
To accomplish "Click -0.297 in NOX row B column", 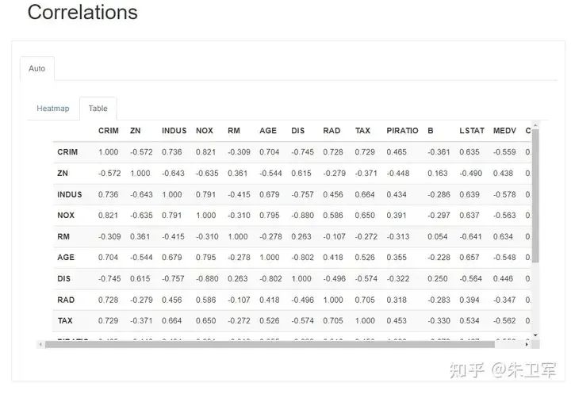I will [x=439, y=215].
